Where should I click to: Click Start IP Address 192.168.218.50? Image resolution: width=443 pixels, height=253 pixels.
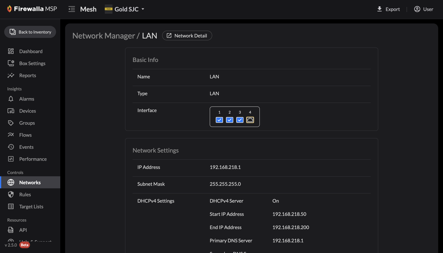289,214
